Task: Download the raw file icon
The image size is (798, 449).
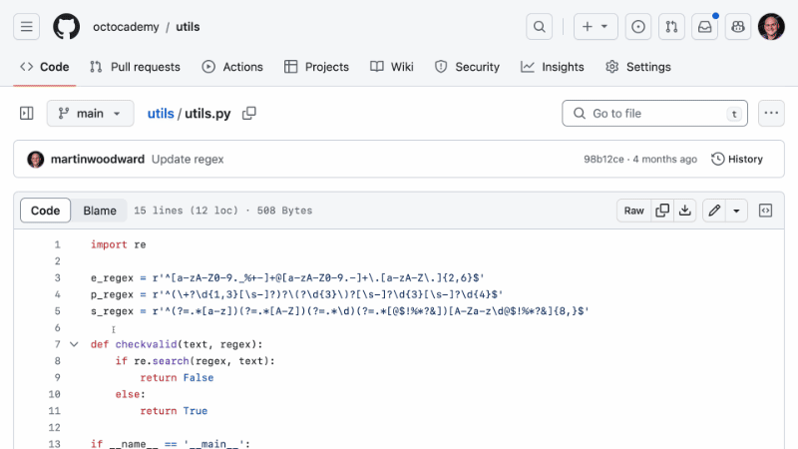Action: pos(685,211)
